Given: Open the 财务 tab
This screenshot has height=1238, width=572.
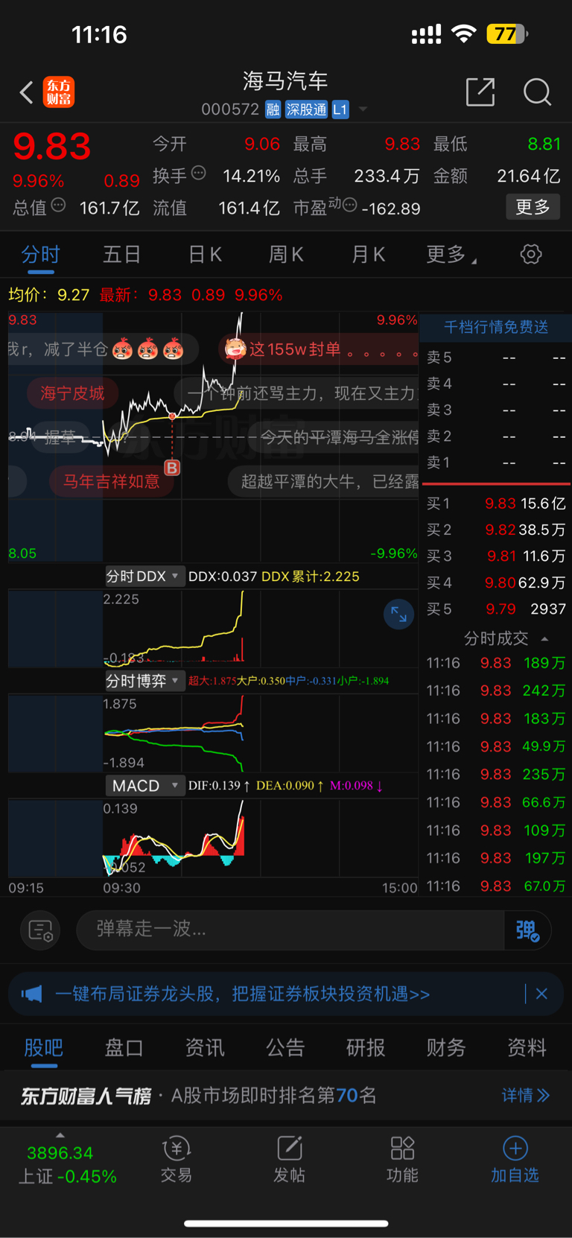Looking at the screenshot, I should pos(446,1048).
